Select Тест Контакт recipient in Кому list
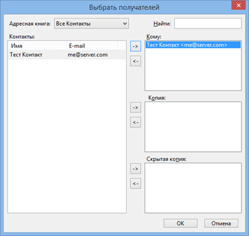The height and width of the screenshot is (236, 249). pyautogui.click(x=193, y=45)
